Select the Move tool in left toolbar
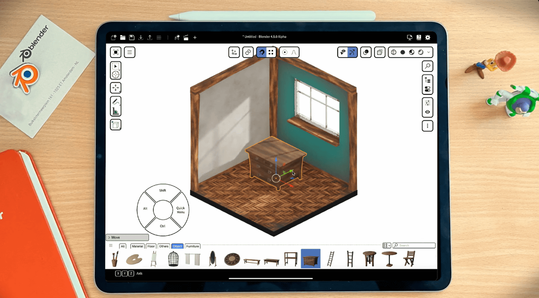 point(116,88)
